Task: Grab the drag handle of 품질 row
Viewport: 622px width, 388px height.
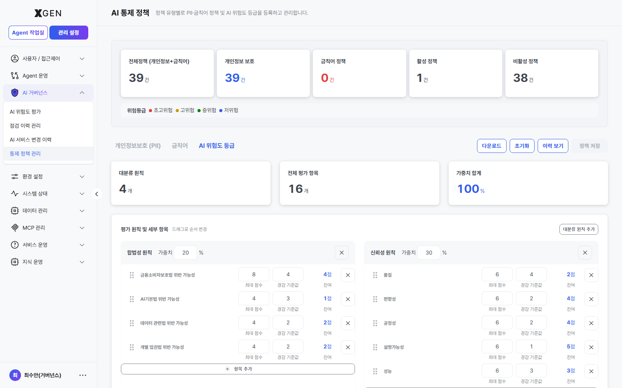Action: tap(375, 275)
